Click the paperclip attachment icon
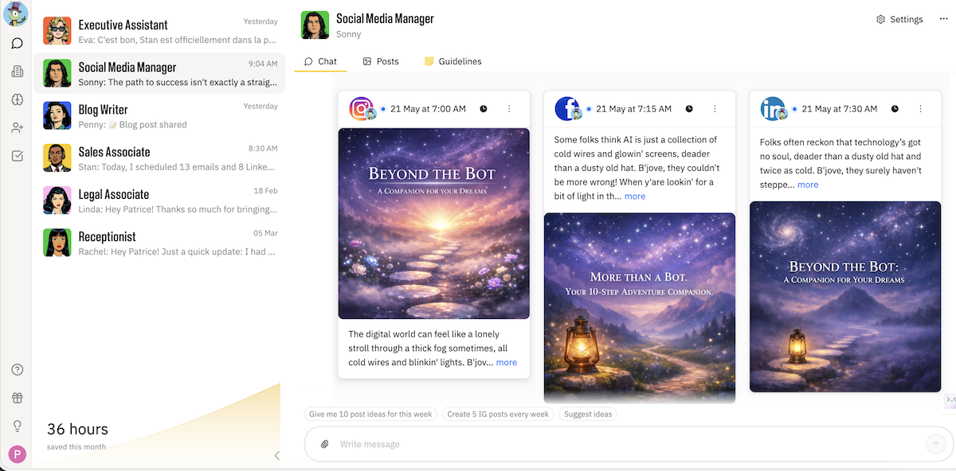 [324, 444]
